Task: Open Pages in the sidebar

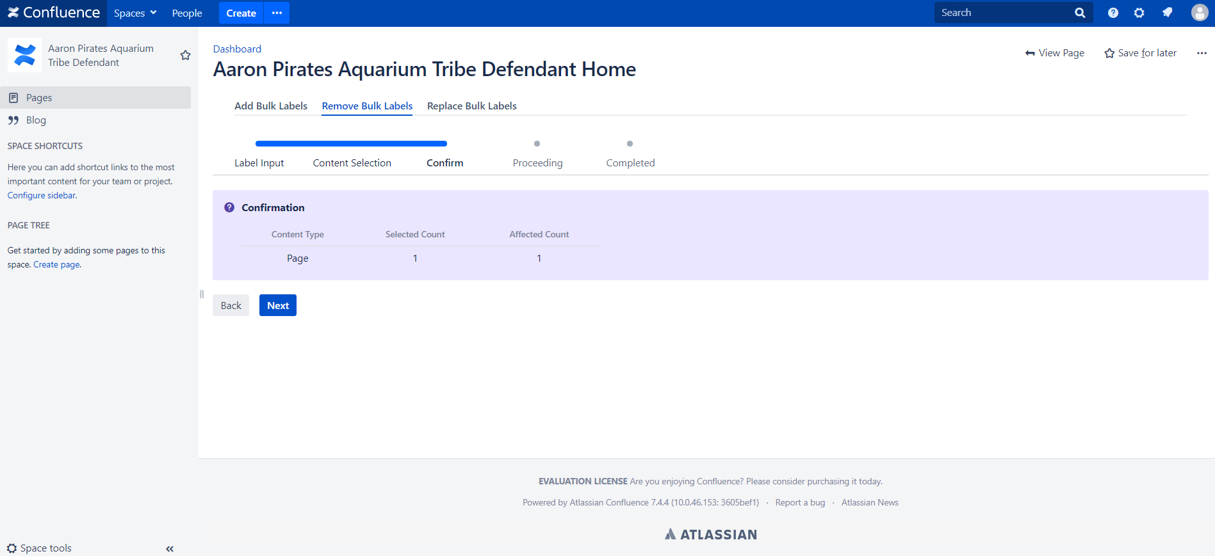Action: point(95,97)
